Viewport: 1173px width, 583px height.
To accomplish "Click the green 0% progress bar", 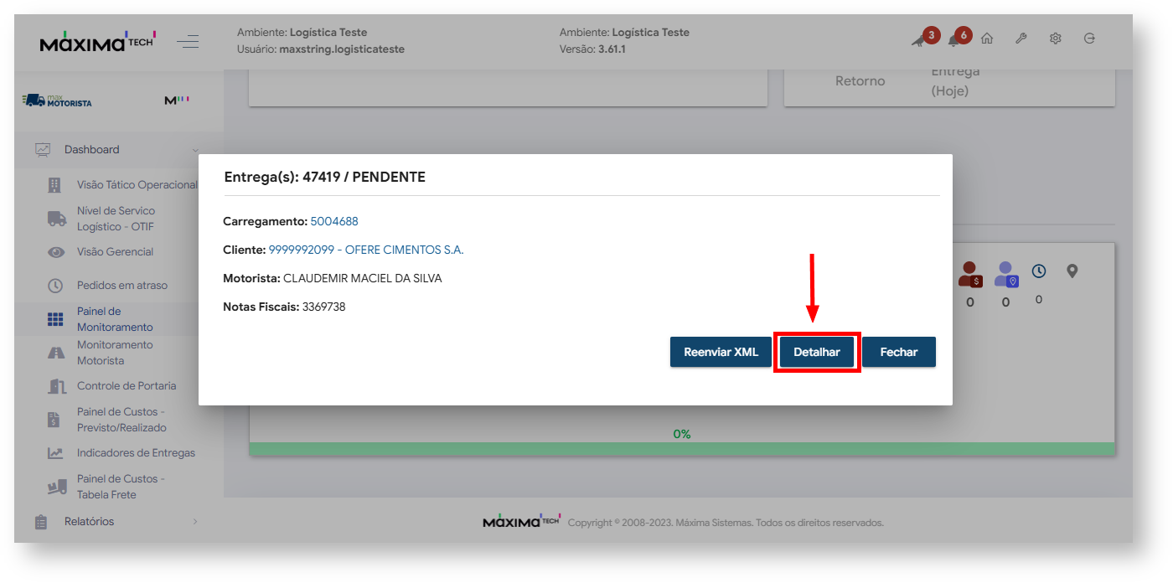I will coord(682,449).
